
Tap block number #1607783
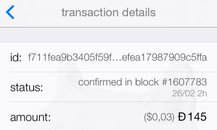coord(184,82)
